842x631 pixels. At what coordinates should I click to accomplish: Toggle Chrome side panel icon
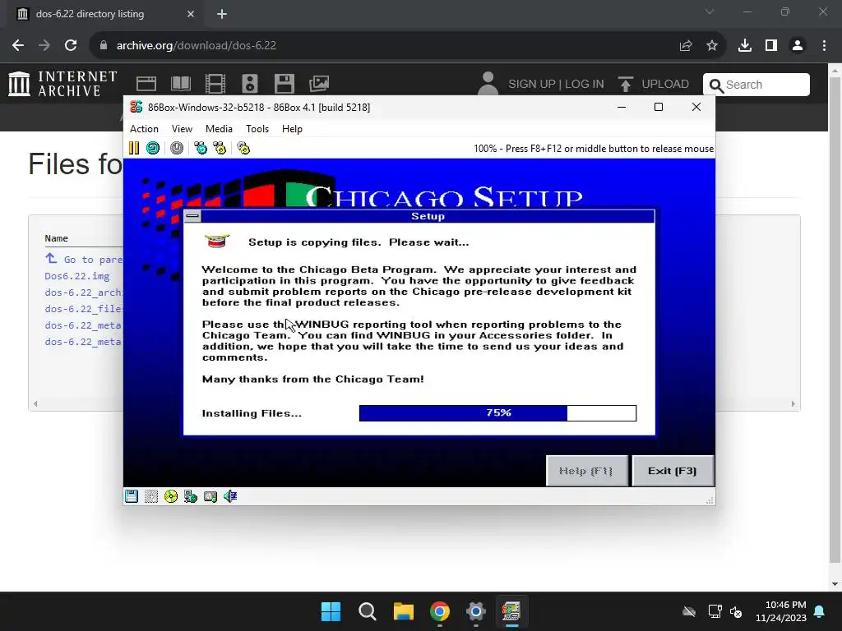771,46
